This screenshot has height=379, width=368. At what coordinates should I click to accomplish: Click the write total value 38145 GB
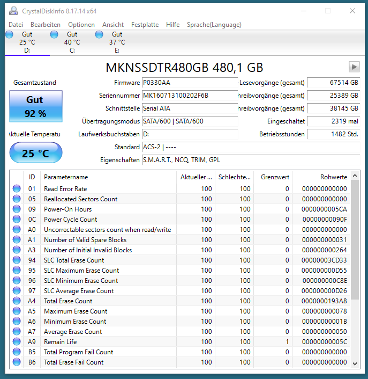334,108
